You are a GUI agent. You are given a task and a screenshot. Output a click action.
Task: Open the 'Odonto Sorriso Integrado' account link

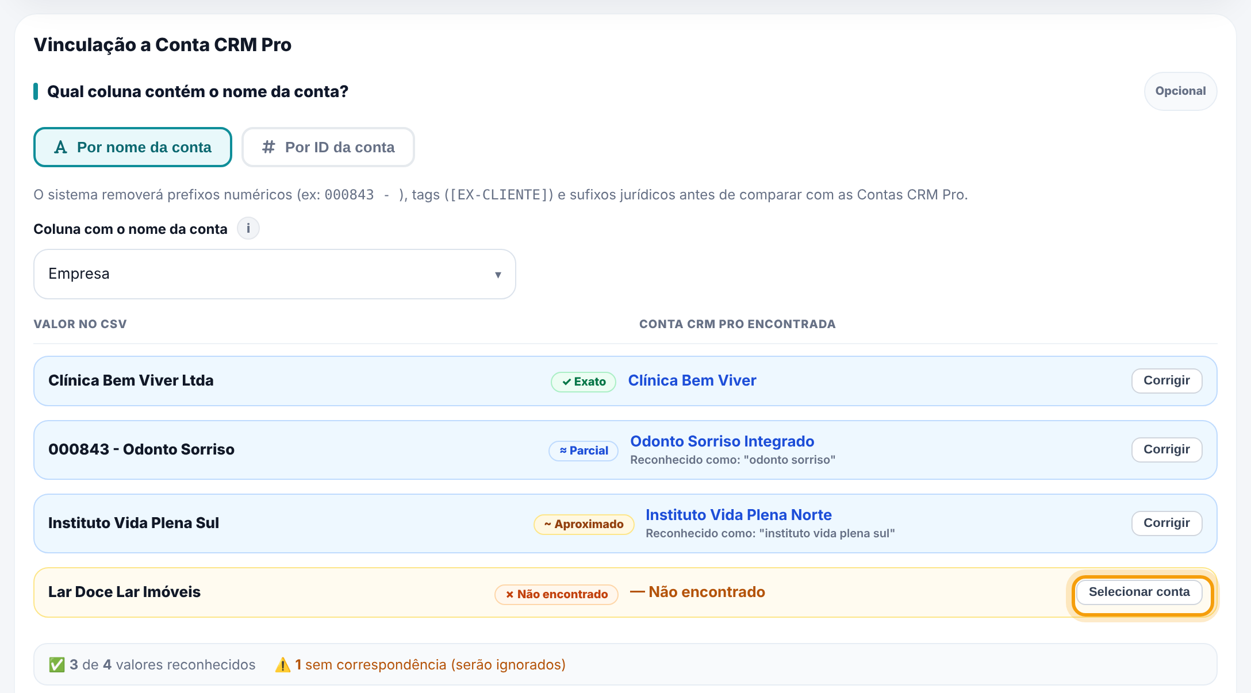click(x=722, y=441)
